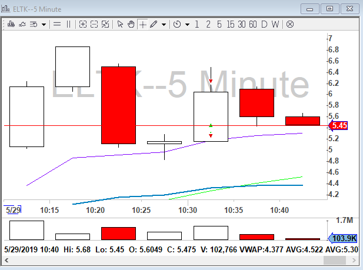Open the chart type bars icon
The height and width of the screenshot is (270, 363).
tap(11, 24)
